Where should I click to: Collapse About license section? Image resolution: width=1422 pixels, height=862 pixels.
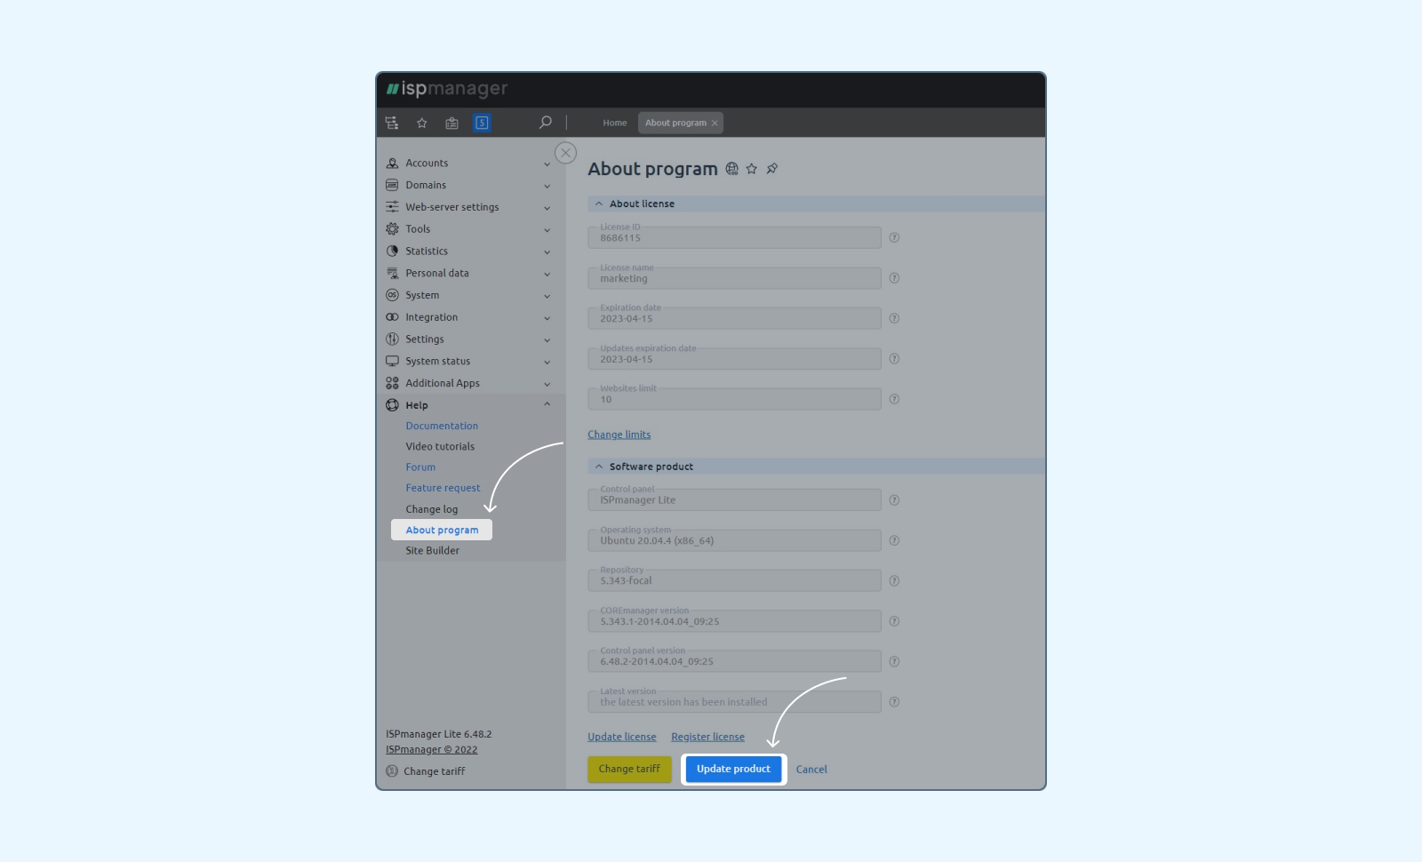(x=599, y=204)
